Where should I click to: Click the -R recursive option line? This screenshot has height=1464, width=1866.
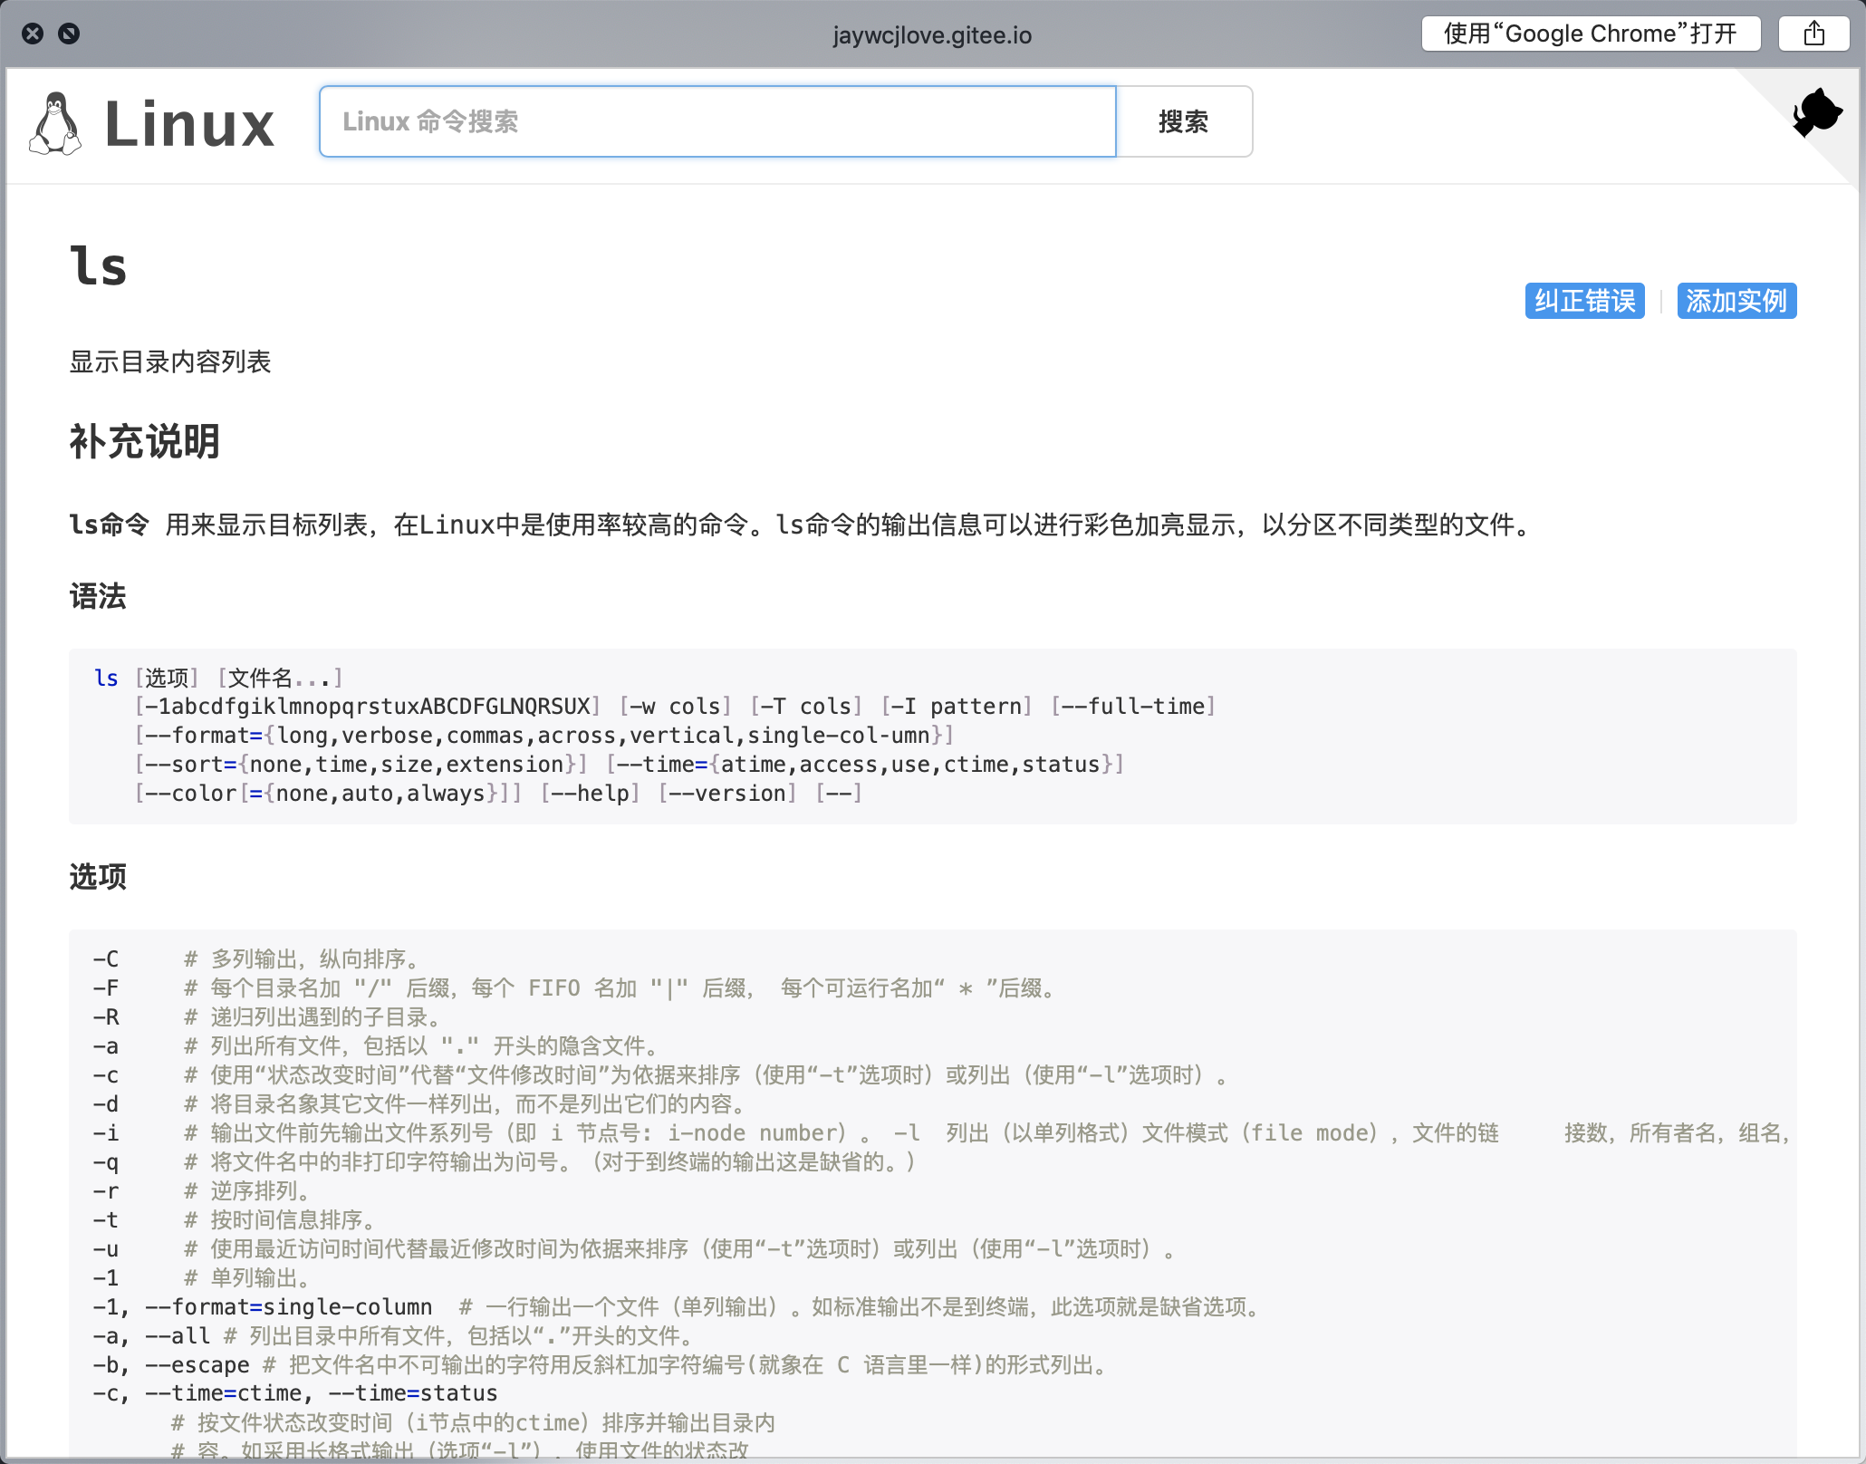[267, 1017]
